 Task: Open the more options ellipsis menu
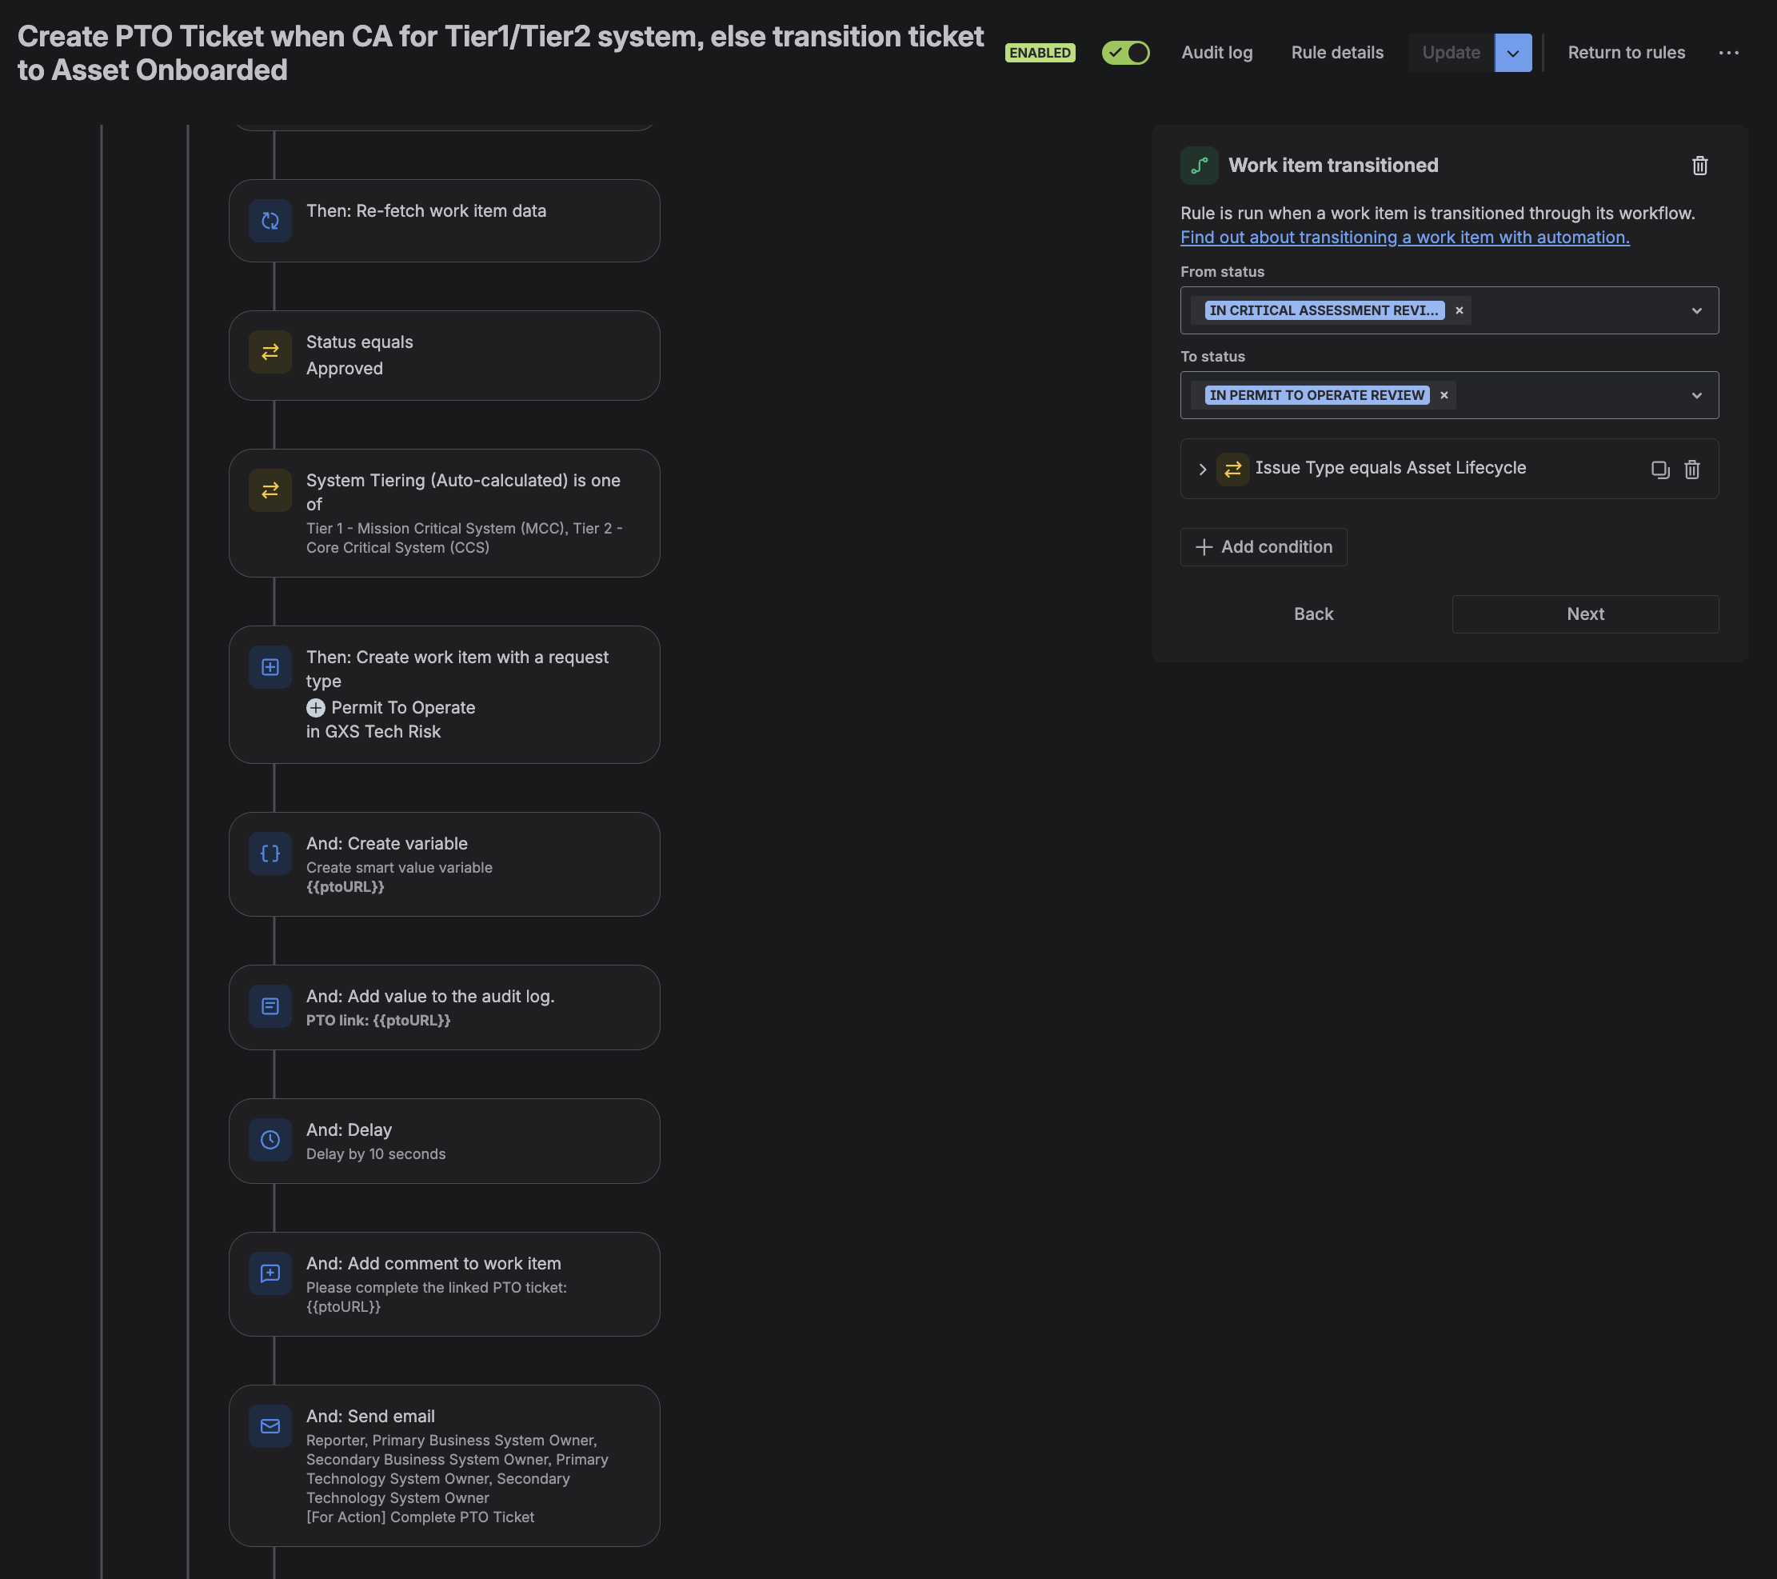1728,53
